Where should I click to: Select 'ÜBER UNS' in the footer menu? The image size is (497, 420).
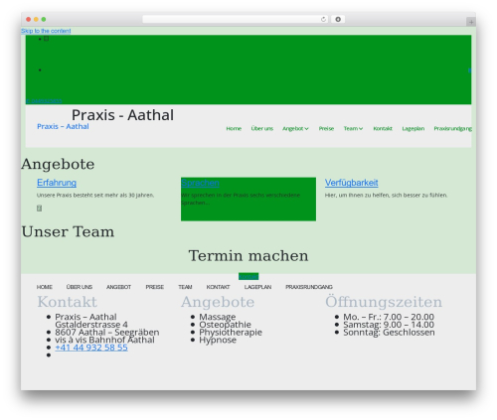pos(80,287)
